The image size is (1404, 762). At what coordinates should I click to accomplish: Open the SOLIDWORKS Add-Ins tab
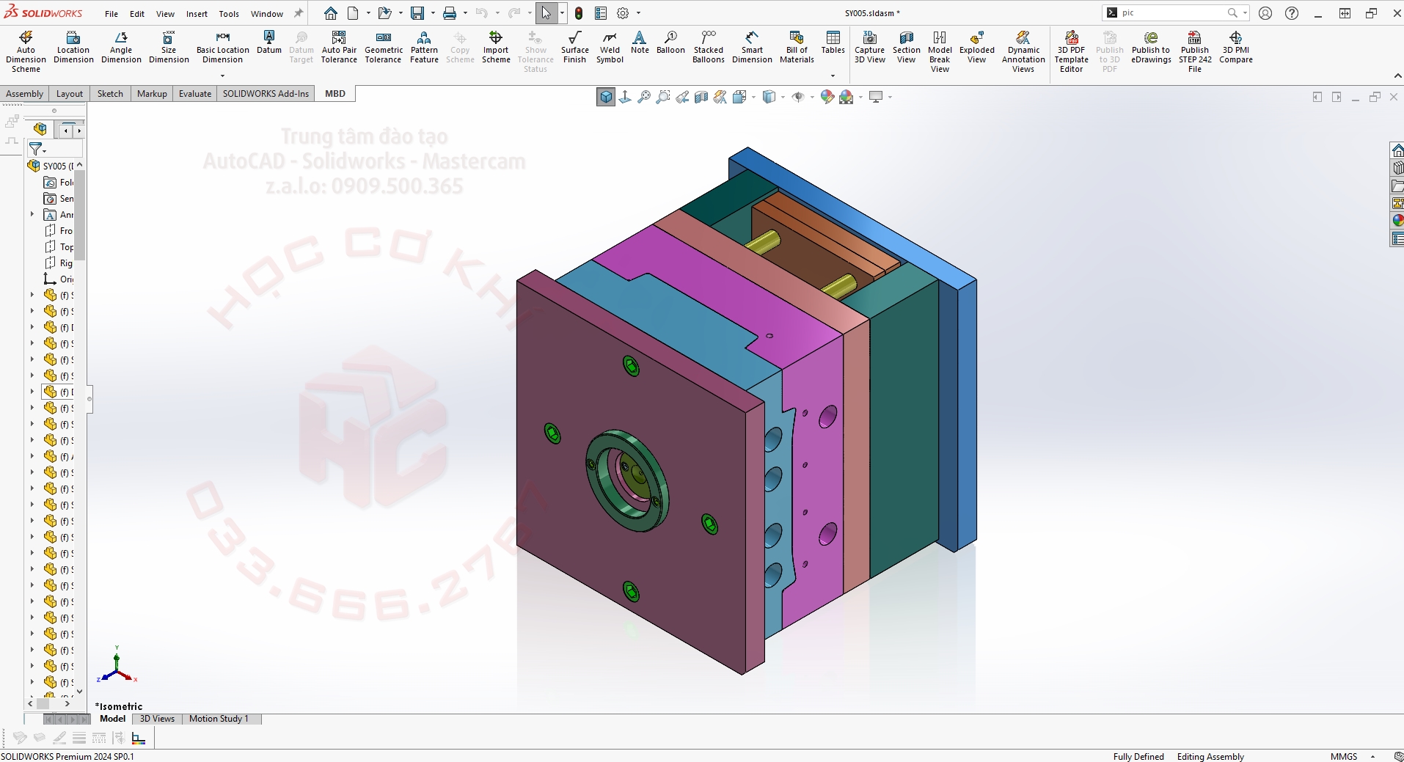point(266,94)
